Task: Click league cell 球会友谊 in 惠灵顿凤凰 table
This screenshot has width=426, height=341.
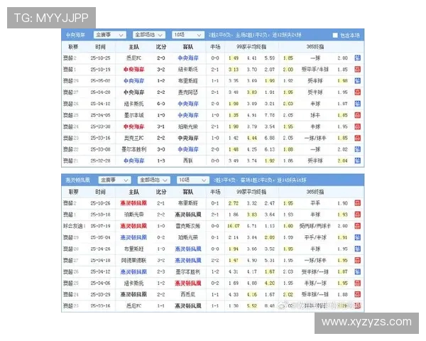Action: pyautogui.click(x=74, y=226)
